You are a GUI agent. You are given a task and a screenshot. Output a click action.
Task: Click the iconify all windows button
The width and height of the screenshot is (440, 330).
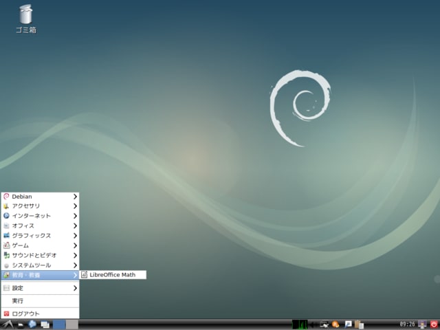(x=45, y=324)
